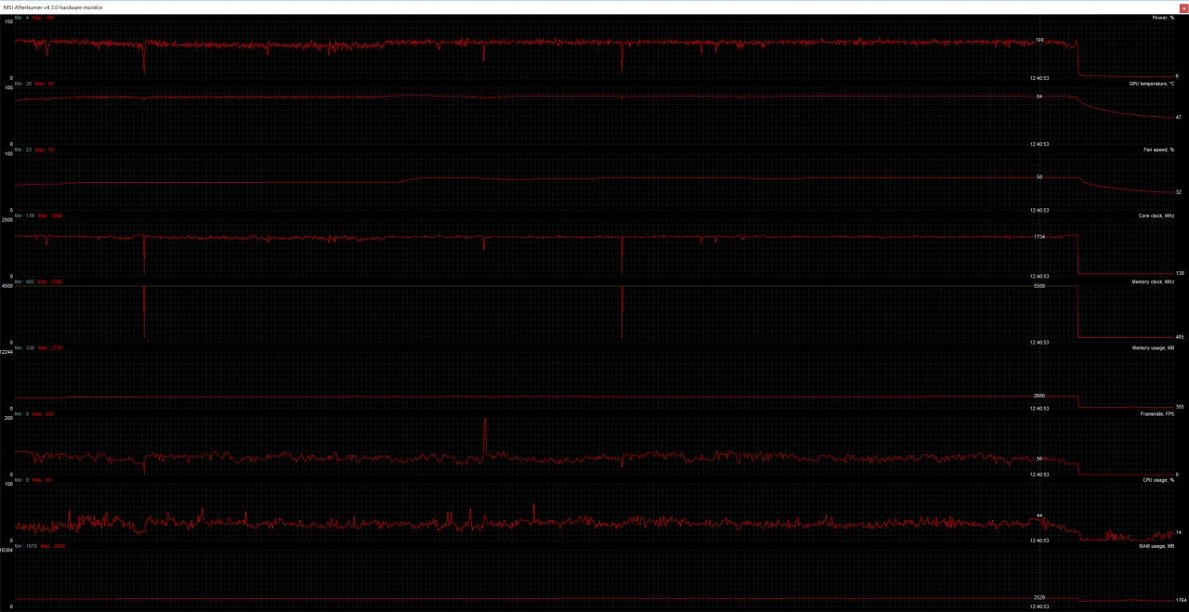Screen dimensions: 1189x612
Task: Click the "GPU temperature, °C" graph label
Action: [x=1152, y=84]
